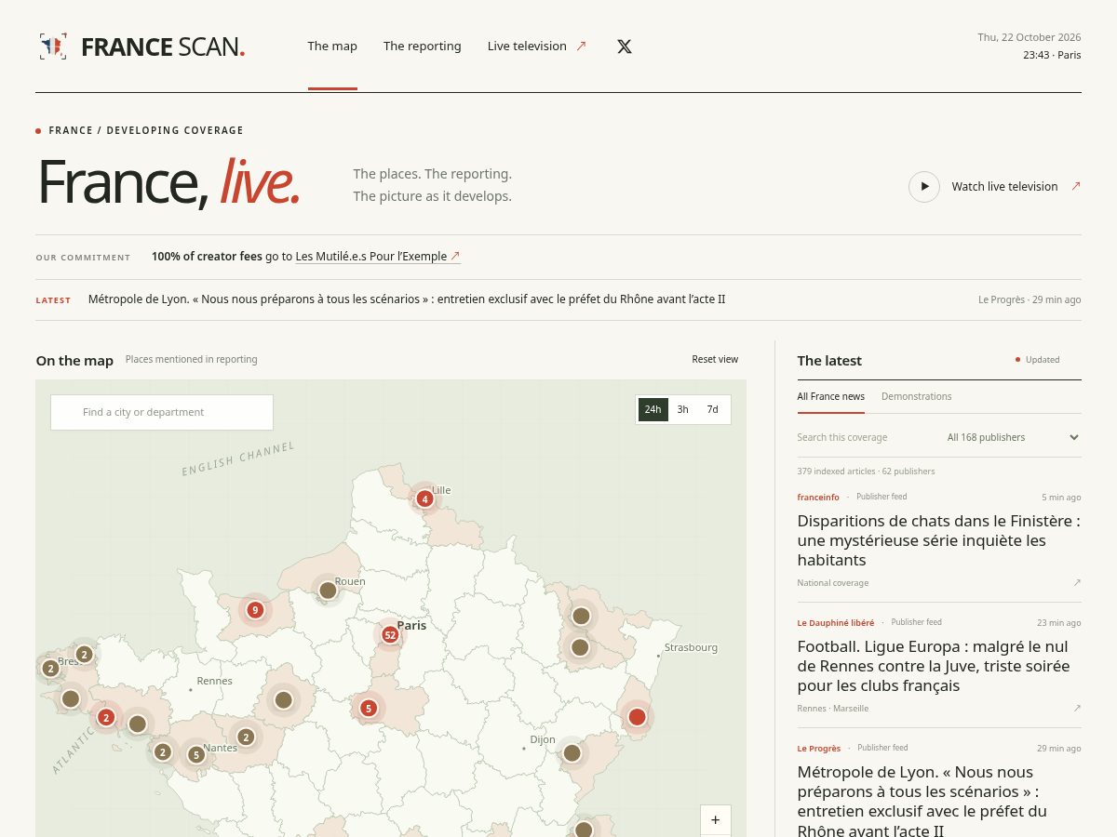1117x837 pixels.
Task: Click Le Progrès publisher label in feed
Action: (819, 749)
